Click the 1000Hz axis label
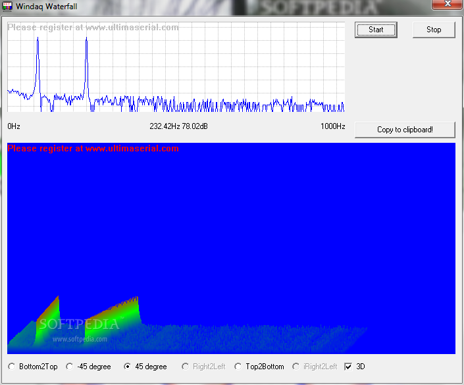The height and width of the screenshot is (385, 464). pyautogui.click(x=332, y=126)
